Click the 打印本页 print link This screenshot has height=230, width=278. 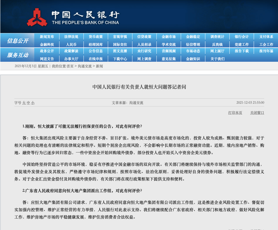pyautogui.click(x=235, y=113)
